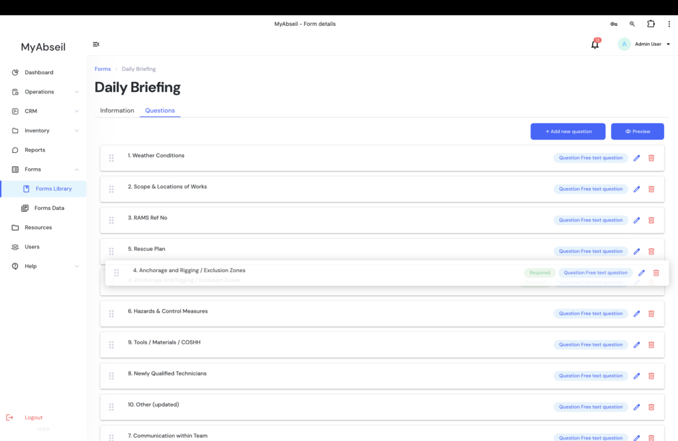The height and width of the screenshot is (441, 678).
Task: Edit the Weather Conditions question with the pencil icon
Action: pyautogui.click(x=637, y=158)
